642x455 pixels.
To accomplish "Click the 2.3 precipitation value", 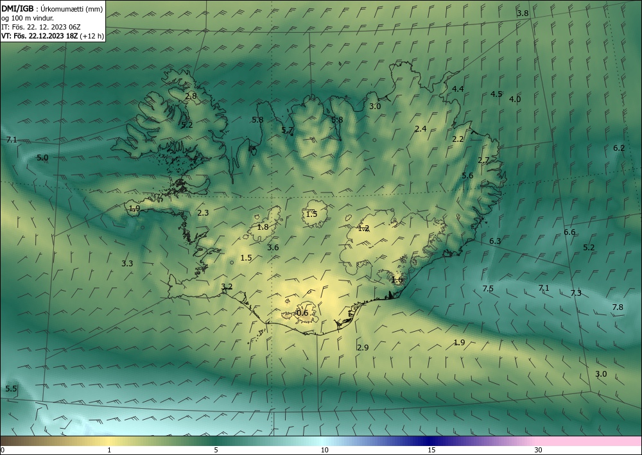I will point(203,213).
